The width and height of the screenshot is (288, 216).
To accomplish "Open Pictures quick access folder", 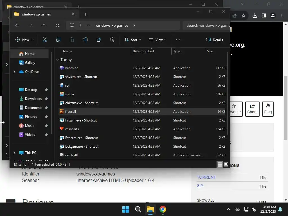I will pos(30,117).
